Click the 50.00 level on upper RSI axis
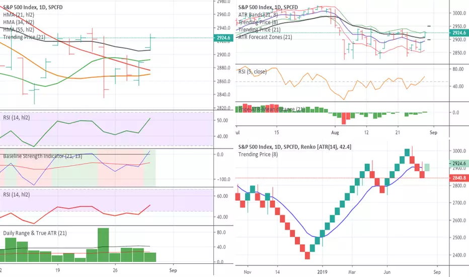This screenshot has width=469, height=277. coord(222,120)
